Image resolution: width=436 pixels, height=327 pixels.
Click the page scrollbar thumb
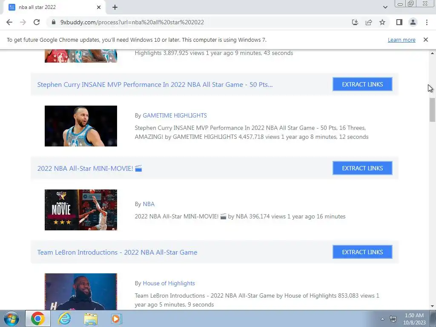tap(432, 109)
